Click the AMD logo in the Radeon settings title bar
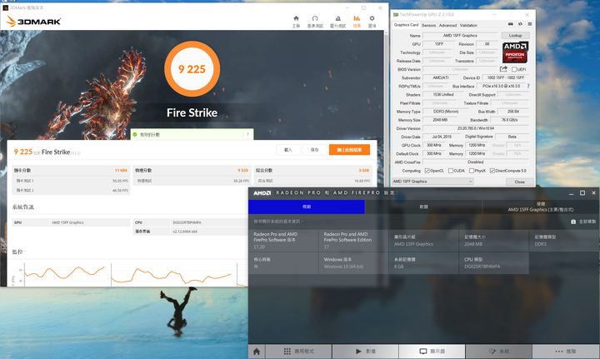The height and width of the screenshot is (359, 600). pyautogui.click(x=262, y=193)
